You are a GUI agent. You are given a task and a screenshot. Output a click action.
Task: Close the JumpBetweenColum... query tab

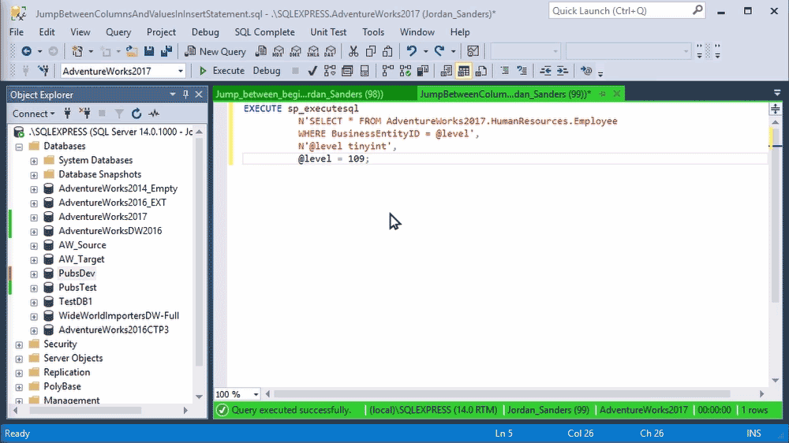pos(616,94)
